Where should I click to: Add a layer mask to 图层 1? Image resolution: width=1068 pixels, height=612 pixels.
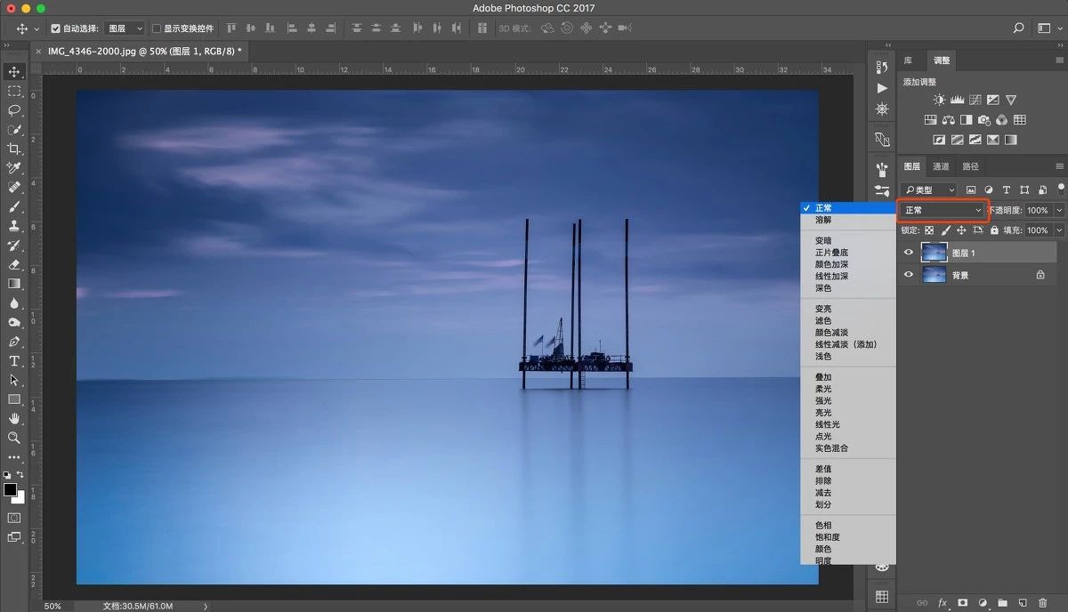pos(962,603)
